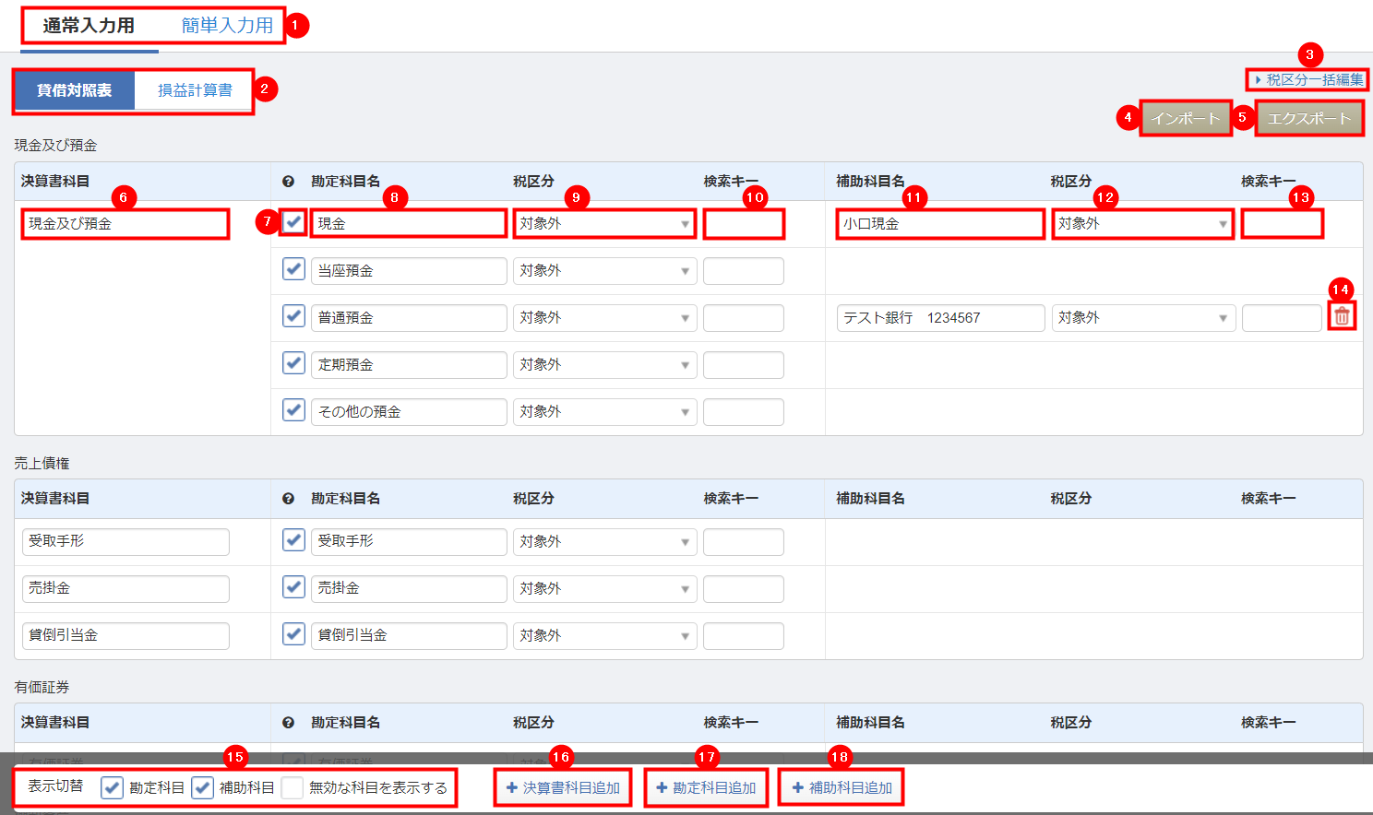Open 税区分 dropdown for テスト銀行 sub-account

click(1143, 318)
